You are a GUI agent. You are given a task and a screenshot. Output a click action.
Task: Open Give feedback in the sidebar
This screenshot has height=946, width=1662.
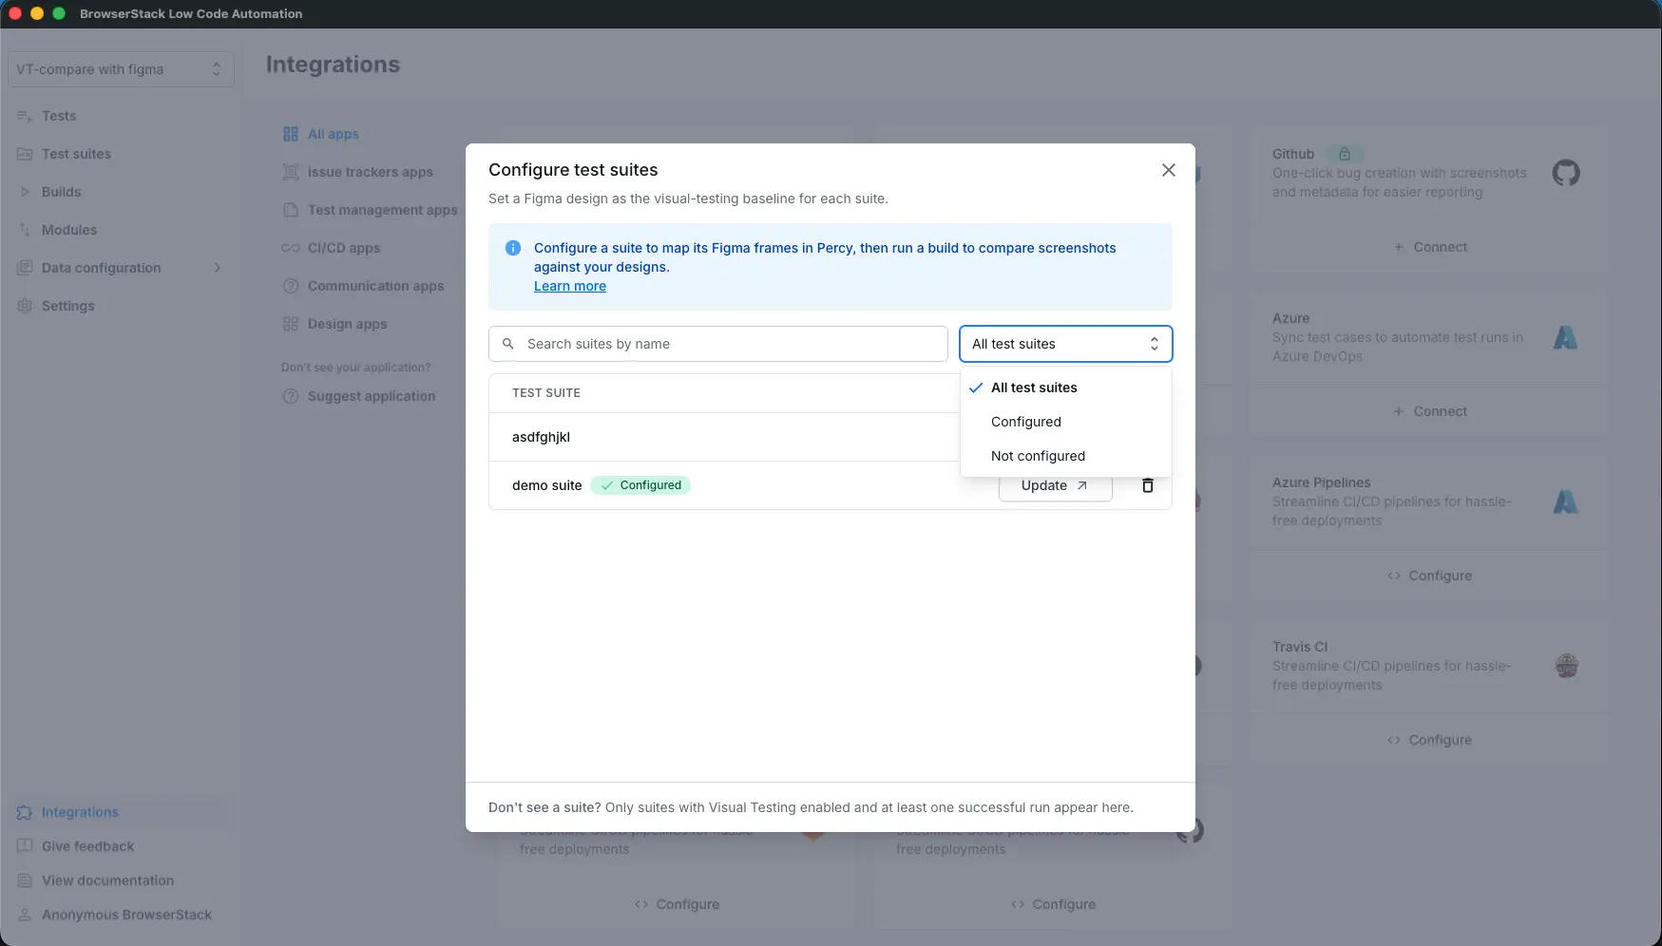pyautogui.click(x=87, y=846)
